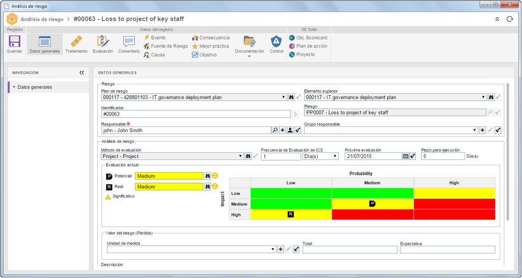The height and width of the screenshot is (278, 522).
Task: Click the Total input field
Action: (x=350, y=250)
